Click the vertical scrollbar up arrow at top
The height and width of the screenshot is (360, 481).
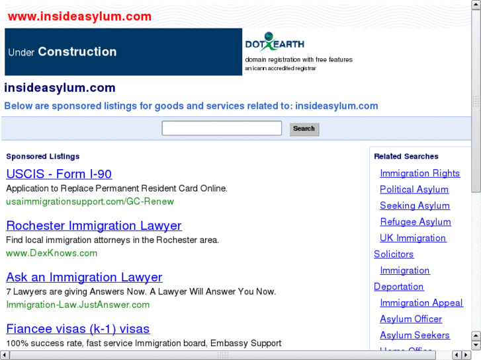point(476,5)
